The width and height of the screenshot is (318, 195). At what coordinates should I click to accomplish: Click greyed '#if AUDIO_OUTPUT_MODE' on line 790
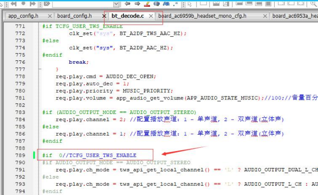point(78,163)
